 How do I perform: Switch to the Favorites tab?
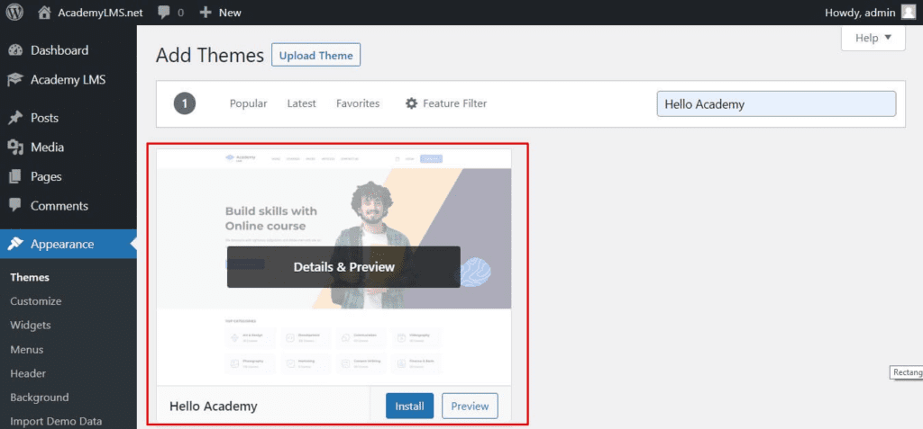pos(358,103)
